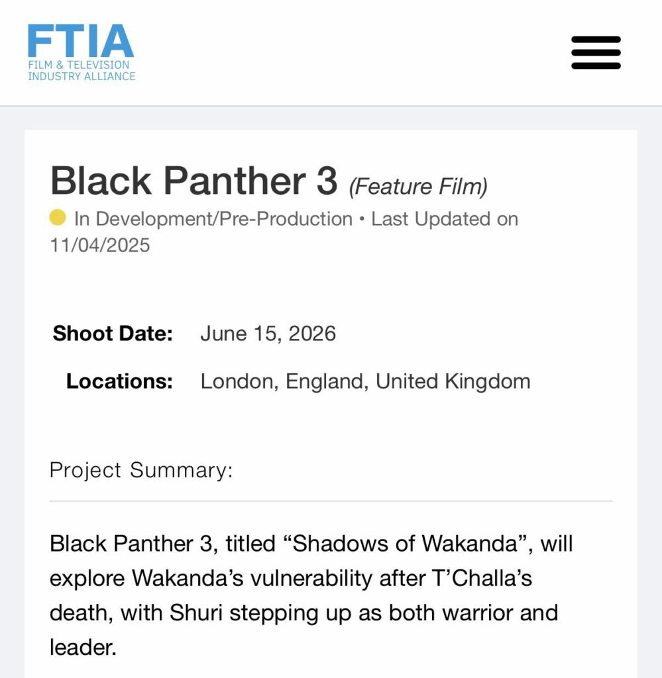662x678 pixels.
Task: Click the word leader ending the summary
Action: [82, 647]
